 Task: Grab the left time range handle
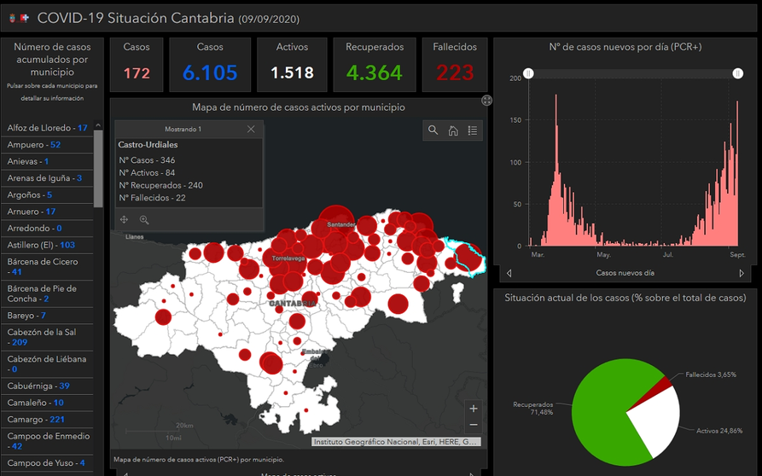[x=528, y=73]
